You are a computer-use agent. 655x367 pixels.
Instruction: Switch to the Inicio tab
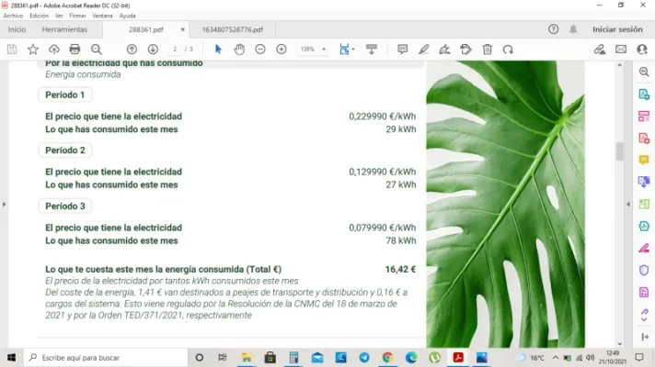[17, 29]
